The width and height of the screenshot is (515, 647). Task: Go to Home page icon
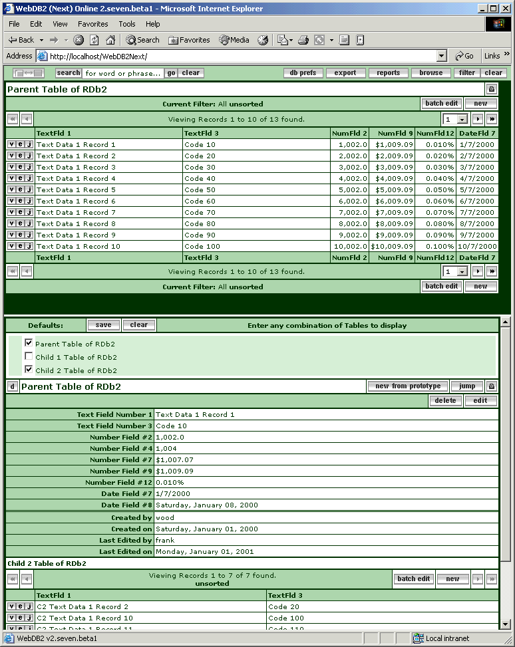[x=110, y=40]
